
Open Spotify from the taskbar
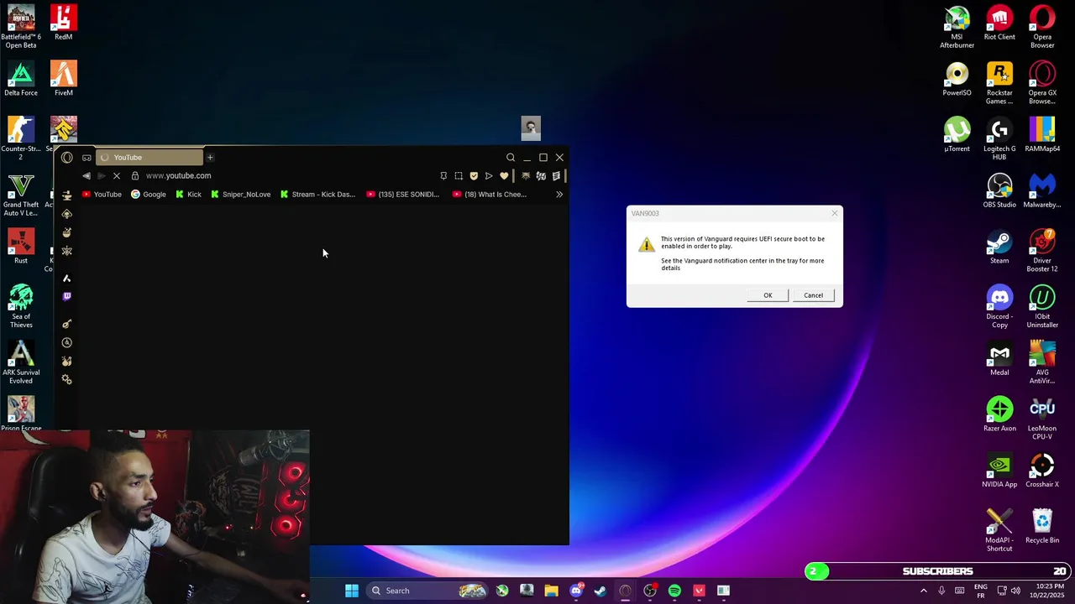pos(674,591)
